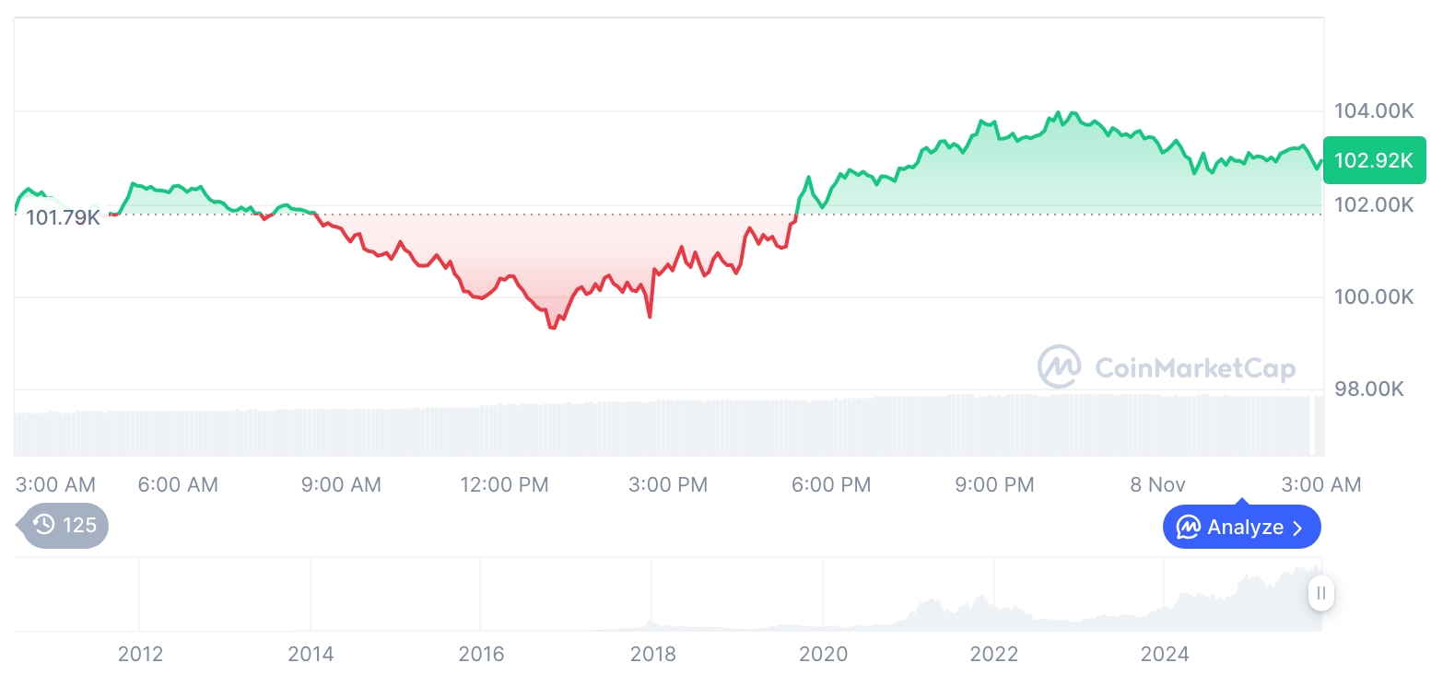
Task: Click the 12:00 PM time axis label
Action: tap(504, 484)
